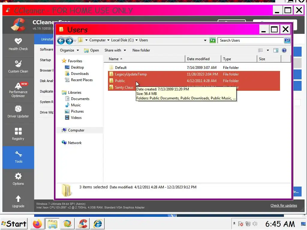
Task: Open the Edge-like browser taskbar icon
Action: [67, 224]
